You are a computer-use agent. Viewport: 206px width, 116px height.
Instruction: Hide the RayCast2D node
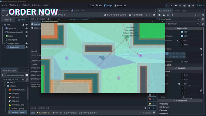(27, 47)
